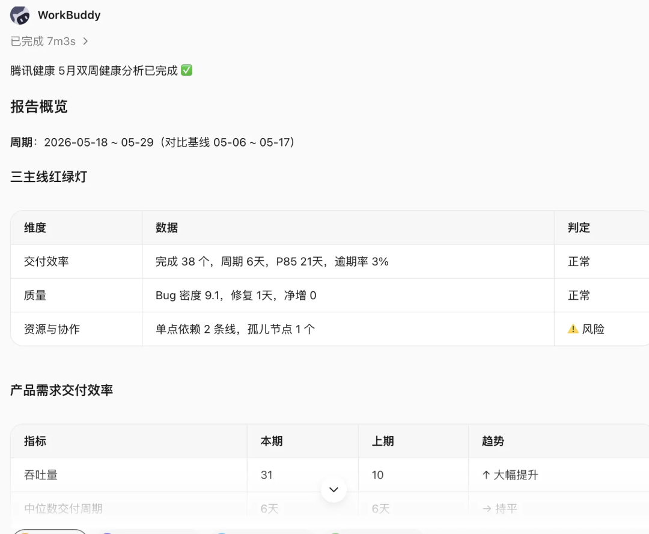Viewport: 649px width, 534px height.
Task: Click the 报告概览 heading
Action: pos(39,107)
